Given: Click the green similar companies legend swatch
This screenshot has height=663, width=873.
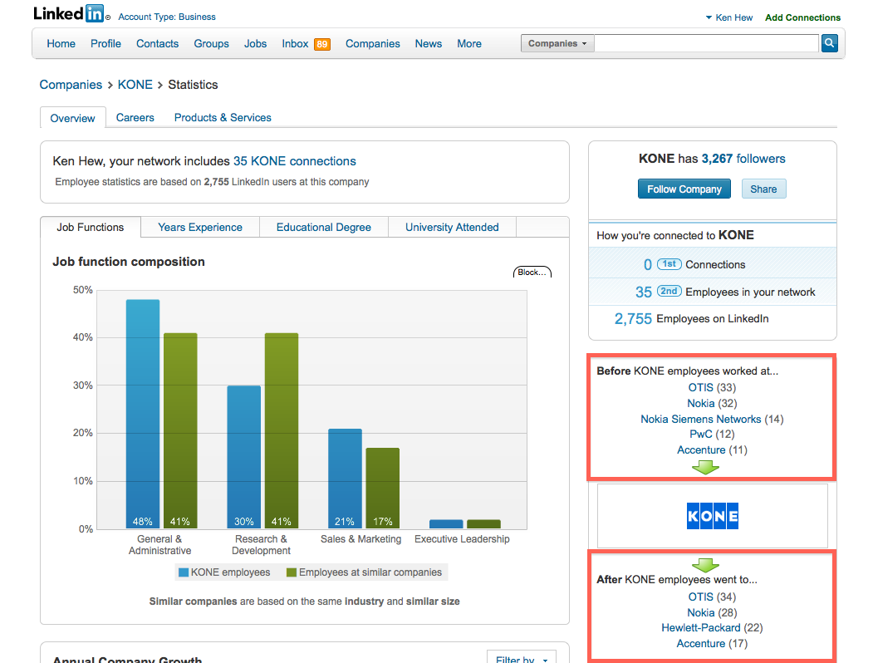Looking at the screenshot, I should click(292, 572).
